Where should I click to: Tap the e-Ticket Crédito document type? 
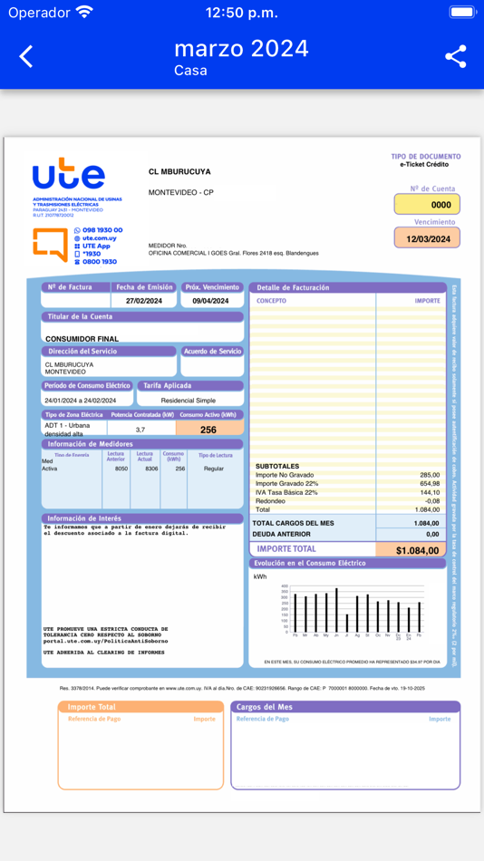click(x=424, y=165)
